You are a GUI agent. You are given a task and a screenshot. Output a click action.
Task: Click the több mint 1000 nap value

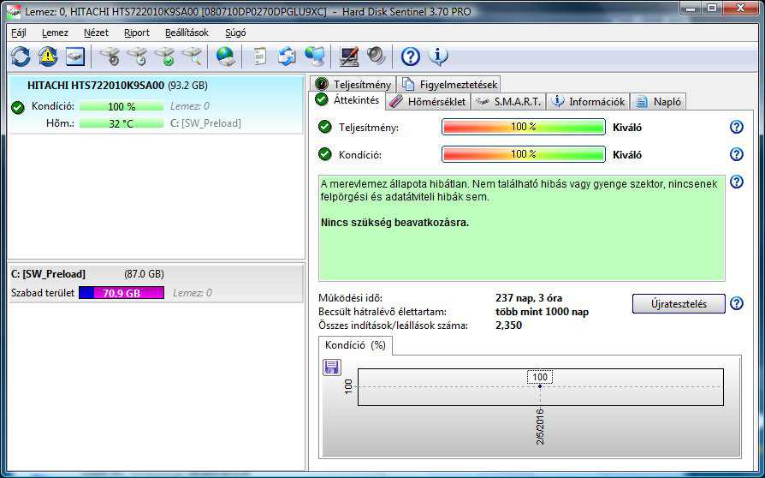542,312
